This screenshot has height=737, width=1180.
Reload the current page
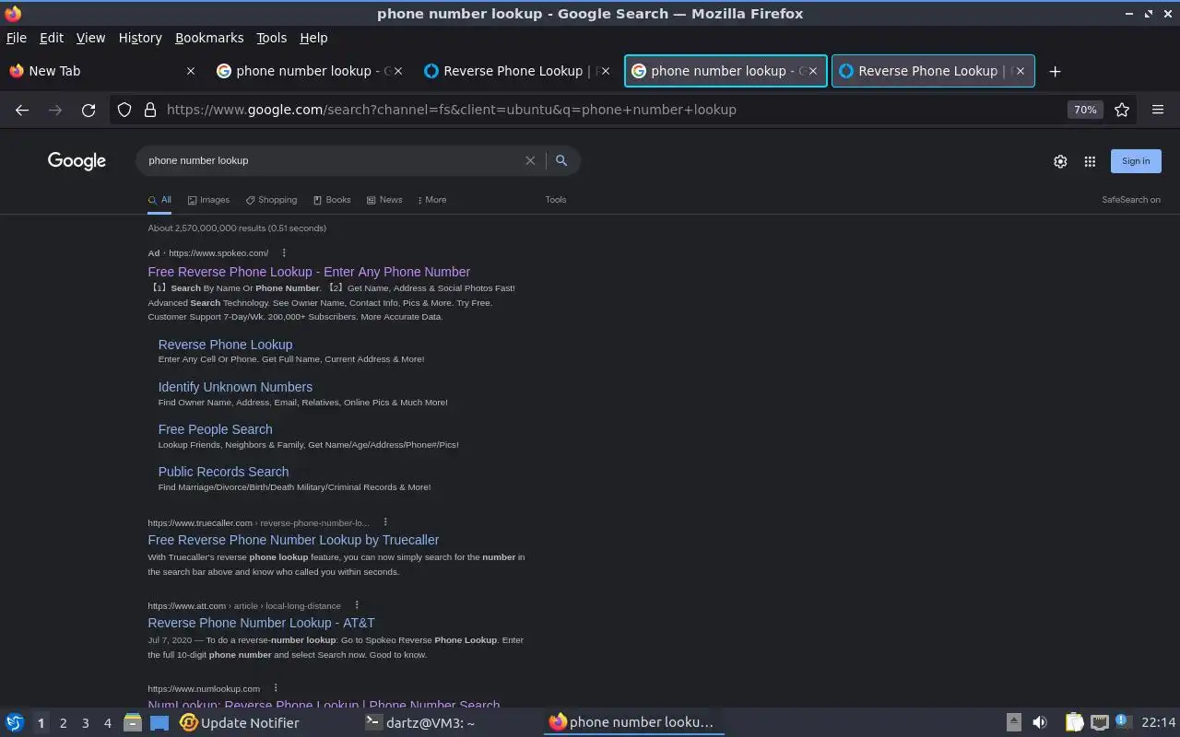pos(88,110)
